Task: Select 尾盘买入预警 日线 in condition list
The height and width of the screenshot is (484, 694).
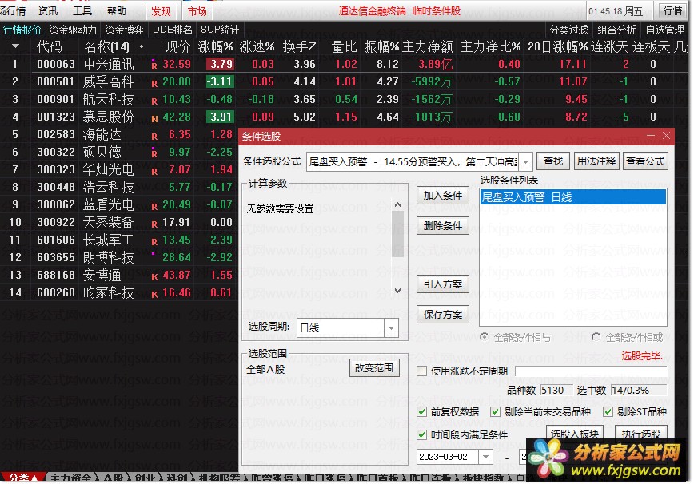Action: tap(572, 197)
